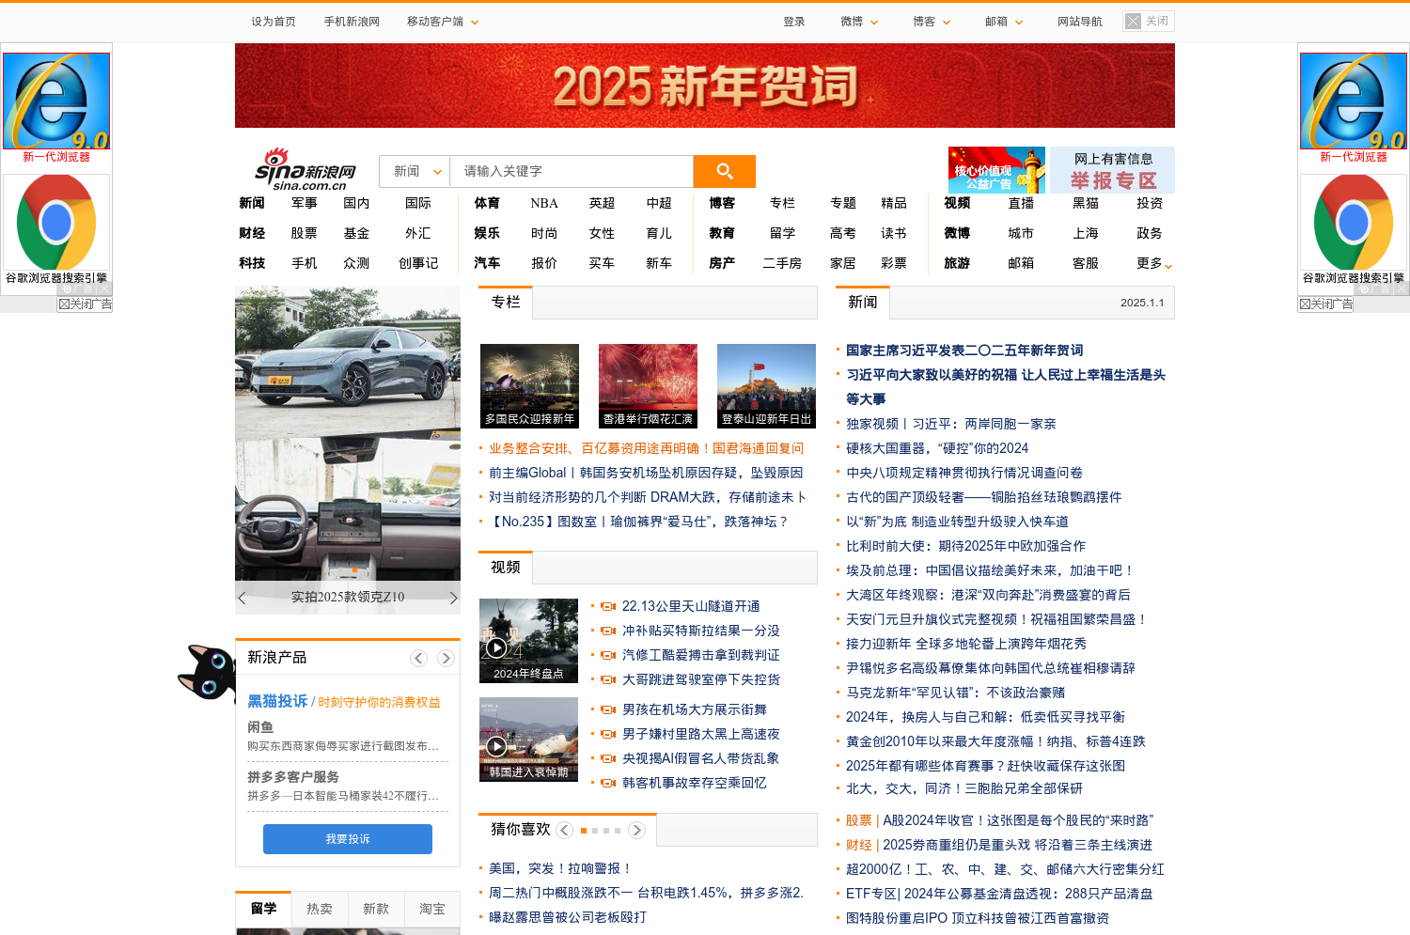Screen dimensions: 1410x935
Task: Select the first orange dot in 猜你喜欢 pager
Action: click(584, 831)
